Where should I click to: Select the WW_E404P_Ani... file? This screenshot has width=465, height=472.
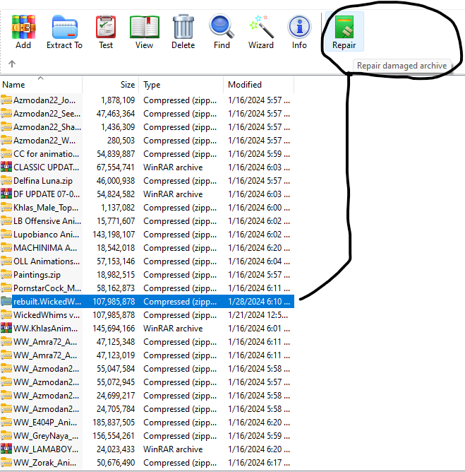click(x=147, y=423)
